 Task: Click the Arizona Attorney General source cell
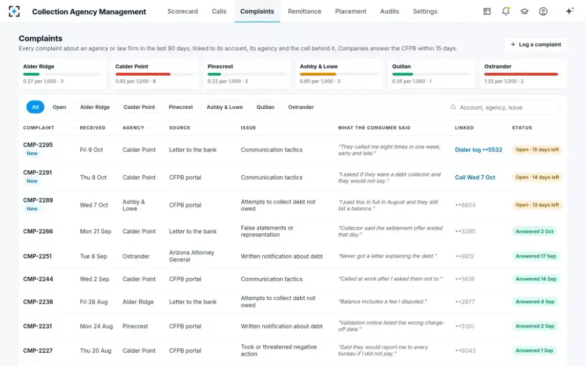[191, 256]
